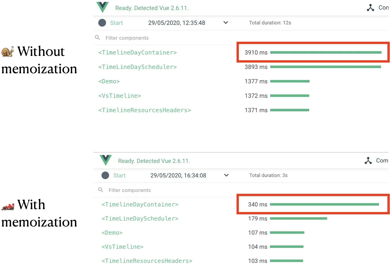Click Ready. Detected Vue 2.6.11 in bottom panel
The image size is (390, 272).
point(154,161)
